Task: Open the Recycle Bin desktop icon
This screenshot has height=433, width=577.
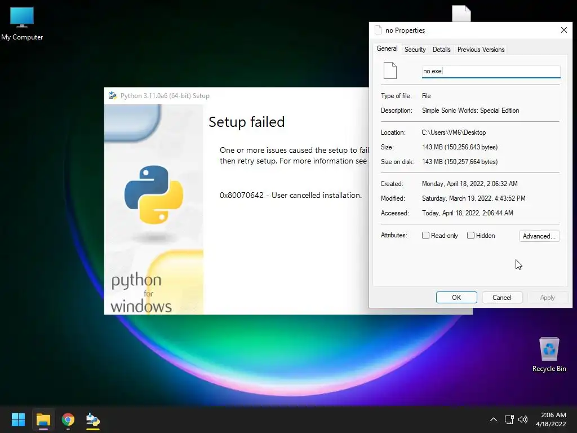Action: (549, 355)
